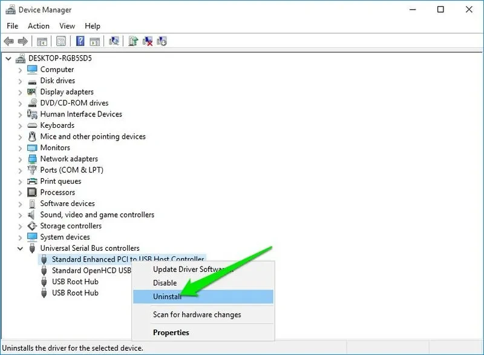Click the Back arrow in the toolbar
The height and width of the screenshot is (355, 484).
coord(9,41)
